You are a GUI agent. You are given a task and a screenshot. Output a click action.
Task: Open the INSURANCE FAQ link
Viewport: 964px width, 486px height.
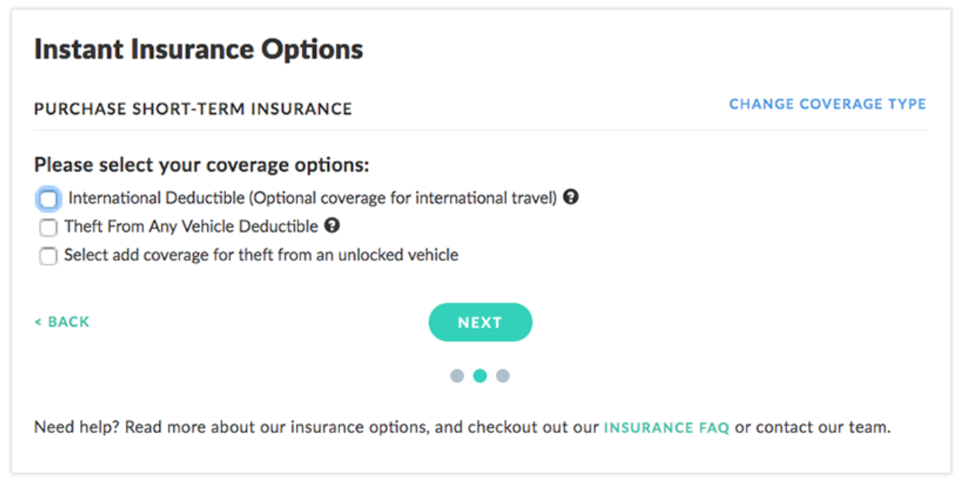tap(666, 428)
